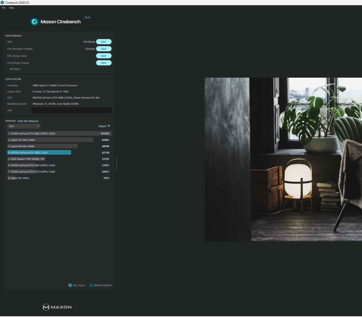Select the Apple M3 Ultra, Metal ranking row
The height and width of the screenshot is (317, 362).
pyautogui.click(x=59, y=140)
